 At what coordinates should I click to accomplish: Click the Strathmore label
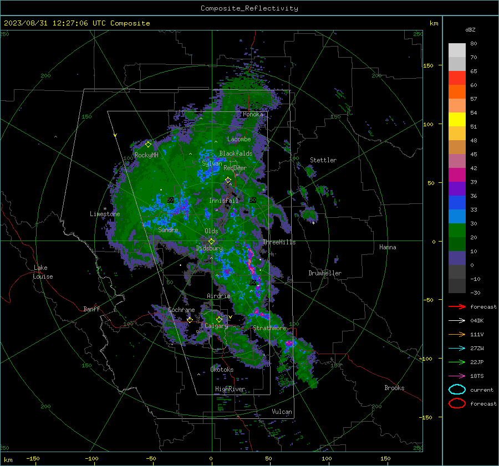click(269, 328)
